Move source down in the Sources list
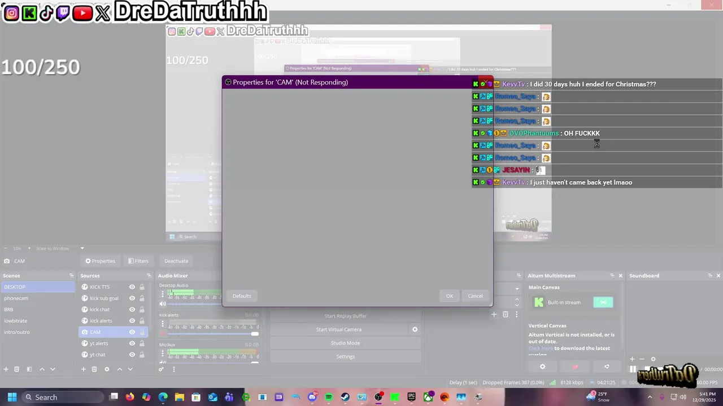The image size is (723, 406). coord(130,369)
